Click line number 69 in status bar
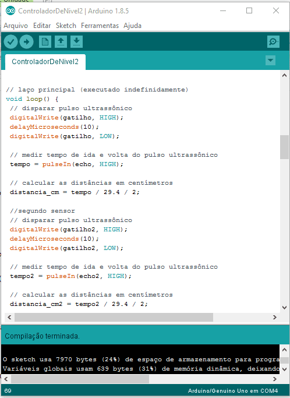The image size is (290, 398). [8, 390]
